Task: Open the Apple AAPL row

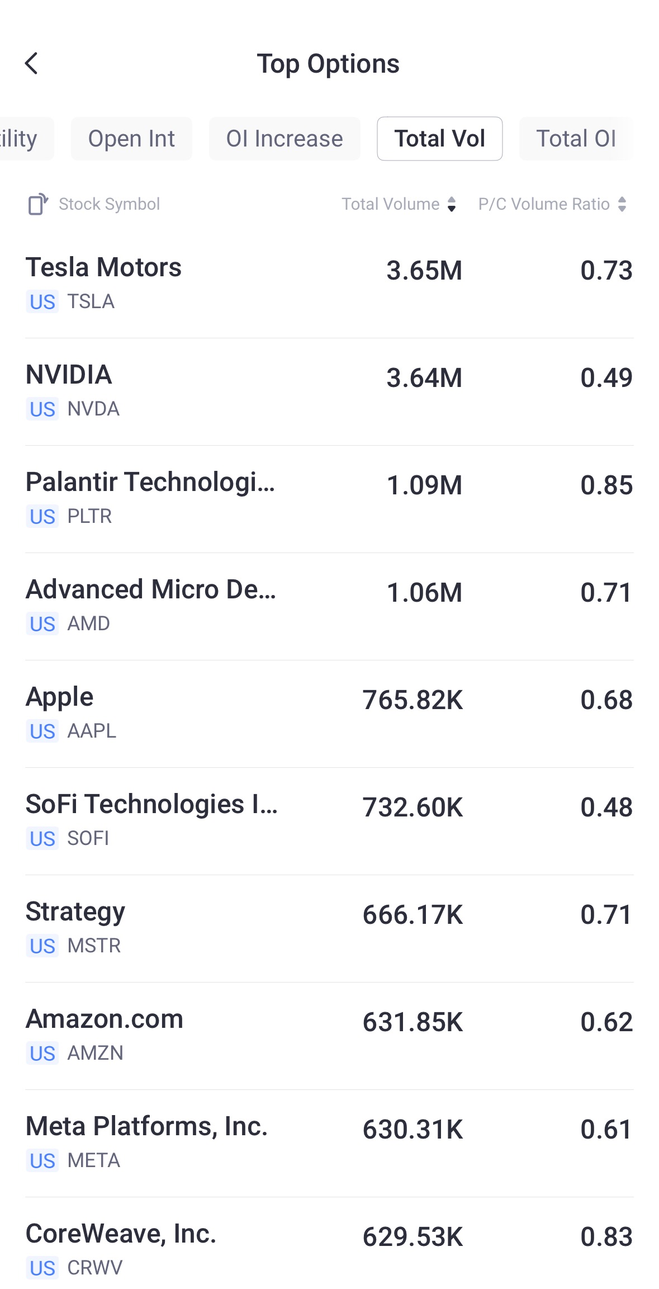Action: pyautogui.click(x=329, y=713)
